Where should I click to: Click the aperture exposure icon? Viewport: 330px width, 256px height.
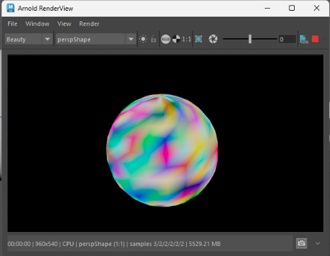[x=213, y=39]
